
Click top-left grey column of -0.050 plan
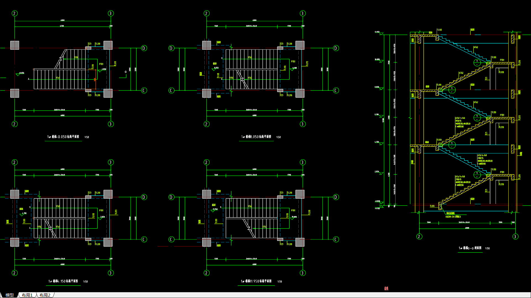15,45
